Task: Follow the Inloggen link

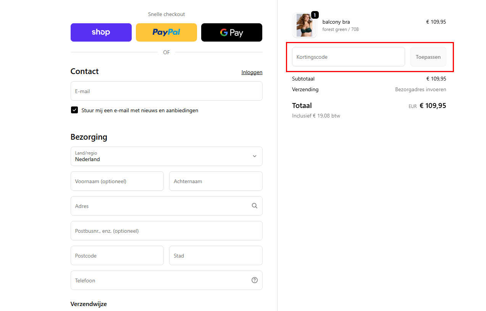Action: coord(252,72)
